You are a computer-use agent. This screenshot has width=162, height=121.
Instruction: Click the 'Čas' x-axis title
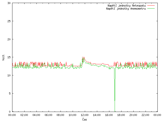click(85, 119)
